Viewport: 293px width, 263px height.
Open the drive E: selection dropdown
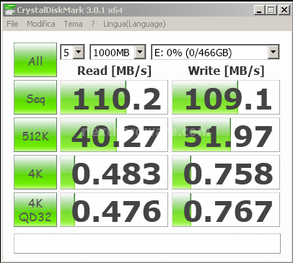[x=215, y=52]
